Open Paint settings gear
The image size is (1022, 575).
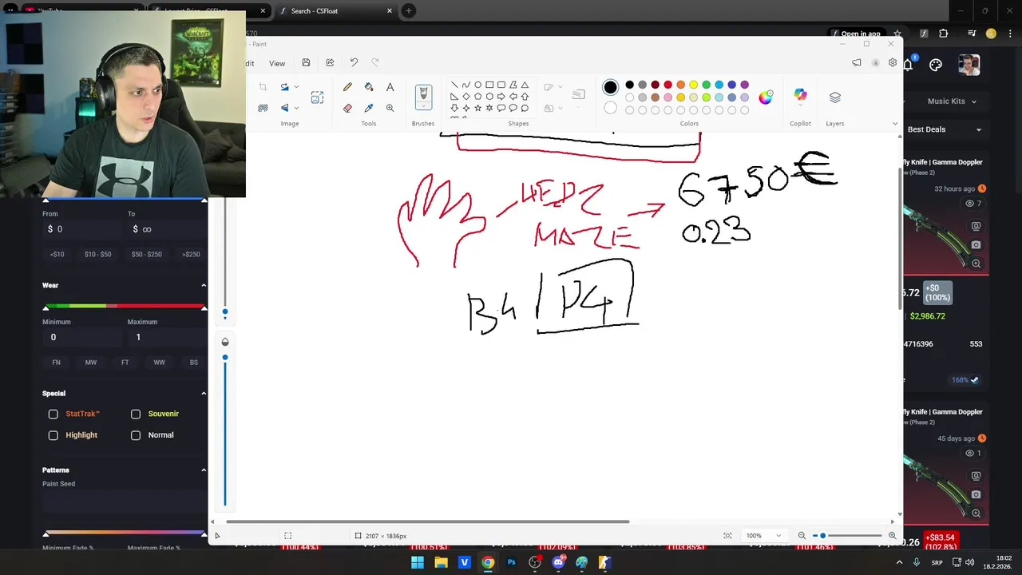click(893, 63)
